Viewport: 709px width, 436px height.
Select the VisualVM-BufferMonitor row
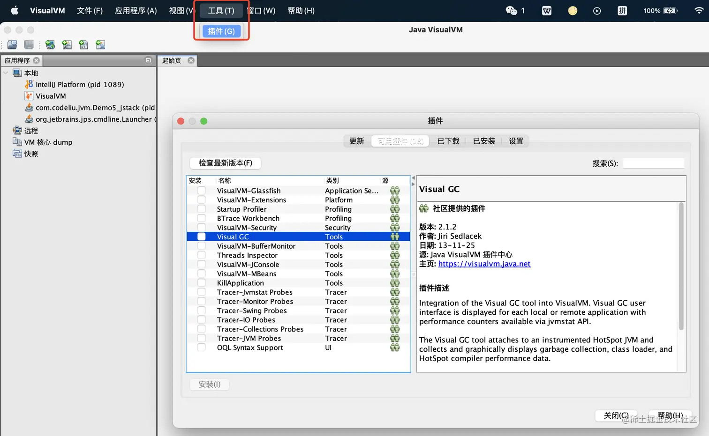[x=299, y=246]
